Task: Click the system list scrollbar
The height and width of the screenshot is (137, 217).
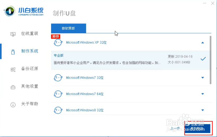Action: click(x=210, y=60)
